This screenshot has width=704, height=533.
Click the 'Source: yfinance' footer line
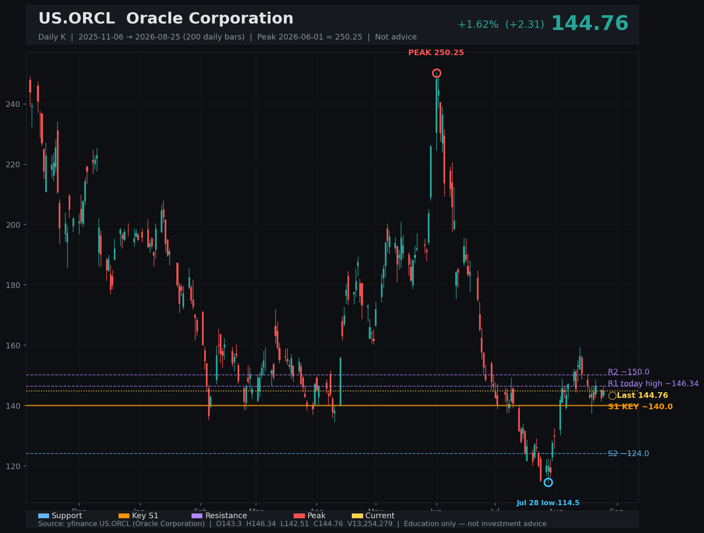(x=292, y=524)
